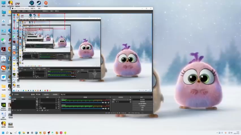Remove selected scene with minus icon
Image resolution: width=241 pixels, height=135 pixels.
(x=15, y=110)
